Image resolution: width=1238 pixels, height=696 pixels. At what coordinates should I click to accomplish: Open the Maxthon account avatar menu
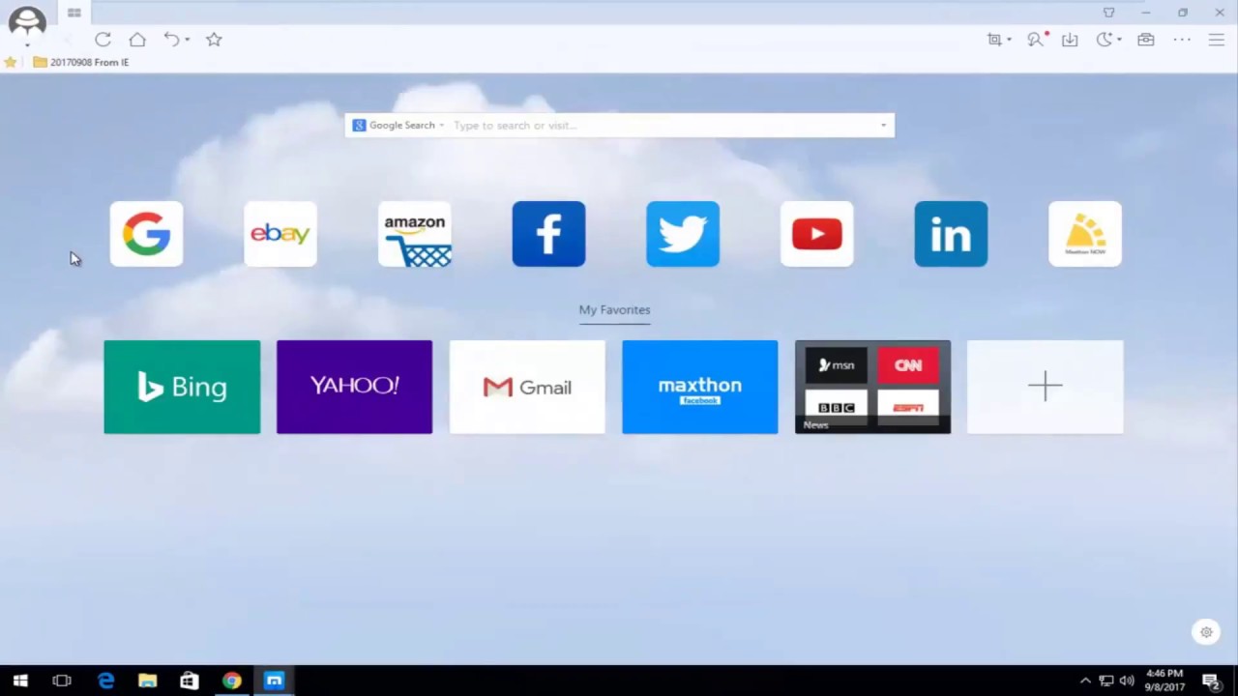27,23
